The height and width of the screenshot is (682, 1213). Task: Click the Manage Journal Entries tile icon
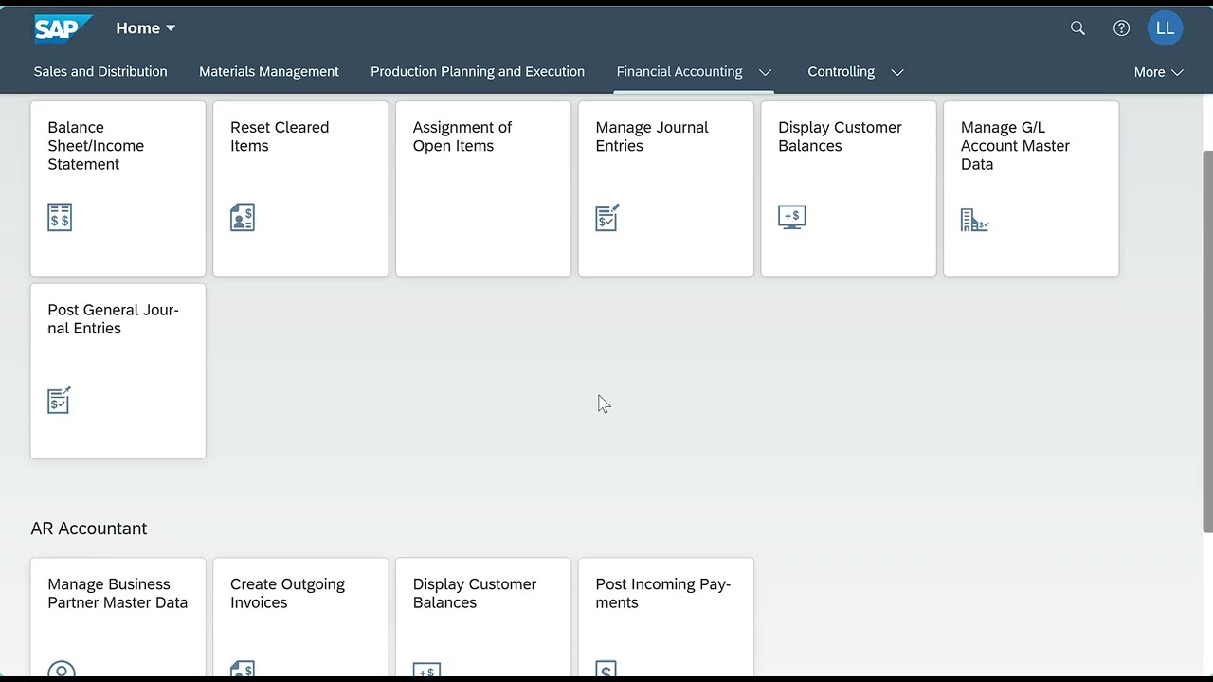point(607,217)
